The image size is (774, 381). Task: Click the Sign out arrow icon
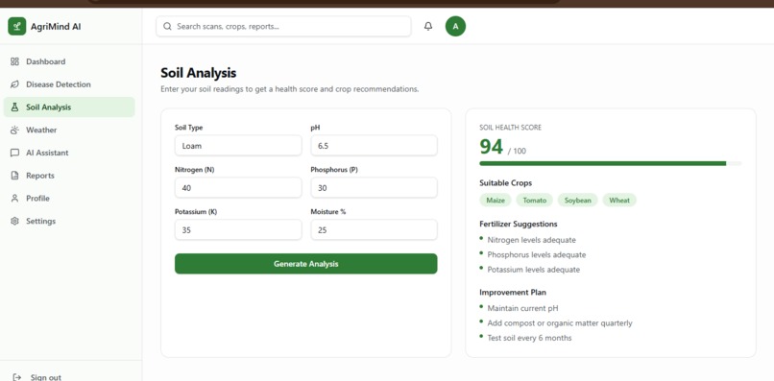pyautogui.click(x=16, y=377)
